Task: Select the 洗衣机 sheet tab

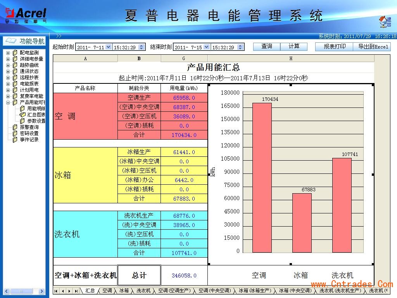Action: click(143, 291)
